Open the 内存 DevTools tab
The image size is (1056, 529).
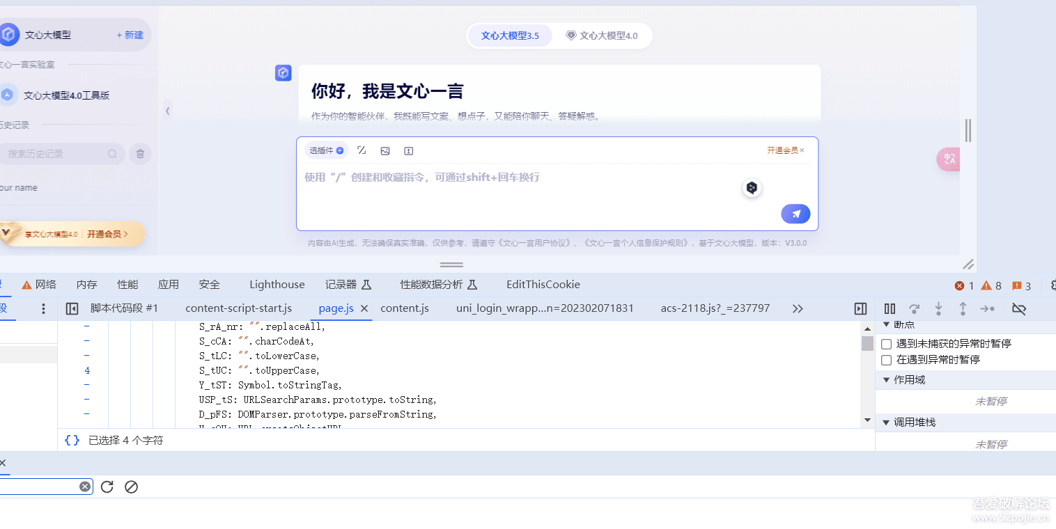pos(86,284)
